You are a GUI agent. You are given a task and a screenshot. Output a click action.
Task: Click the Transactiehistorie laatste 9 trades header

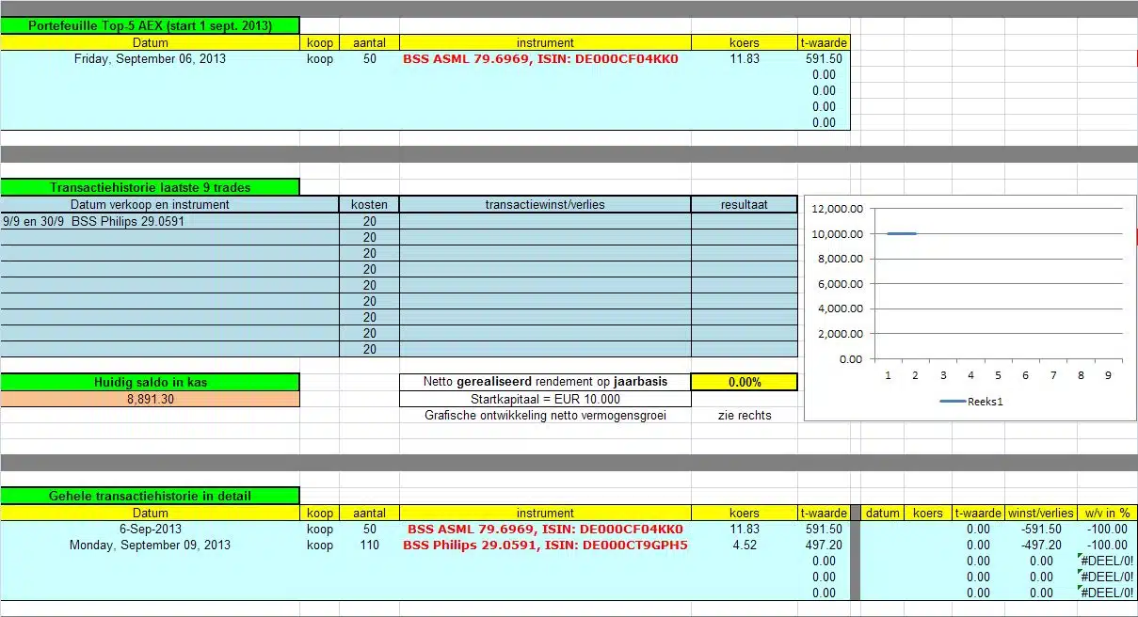point(150,187)
